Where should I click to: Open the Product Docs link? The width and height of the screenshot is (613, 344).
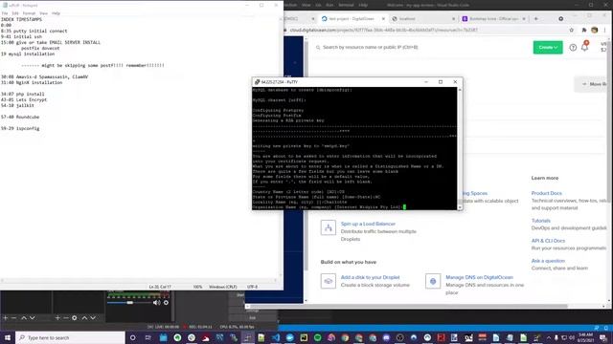click(546, 193)
